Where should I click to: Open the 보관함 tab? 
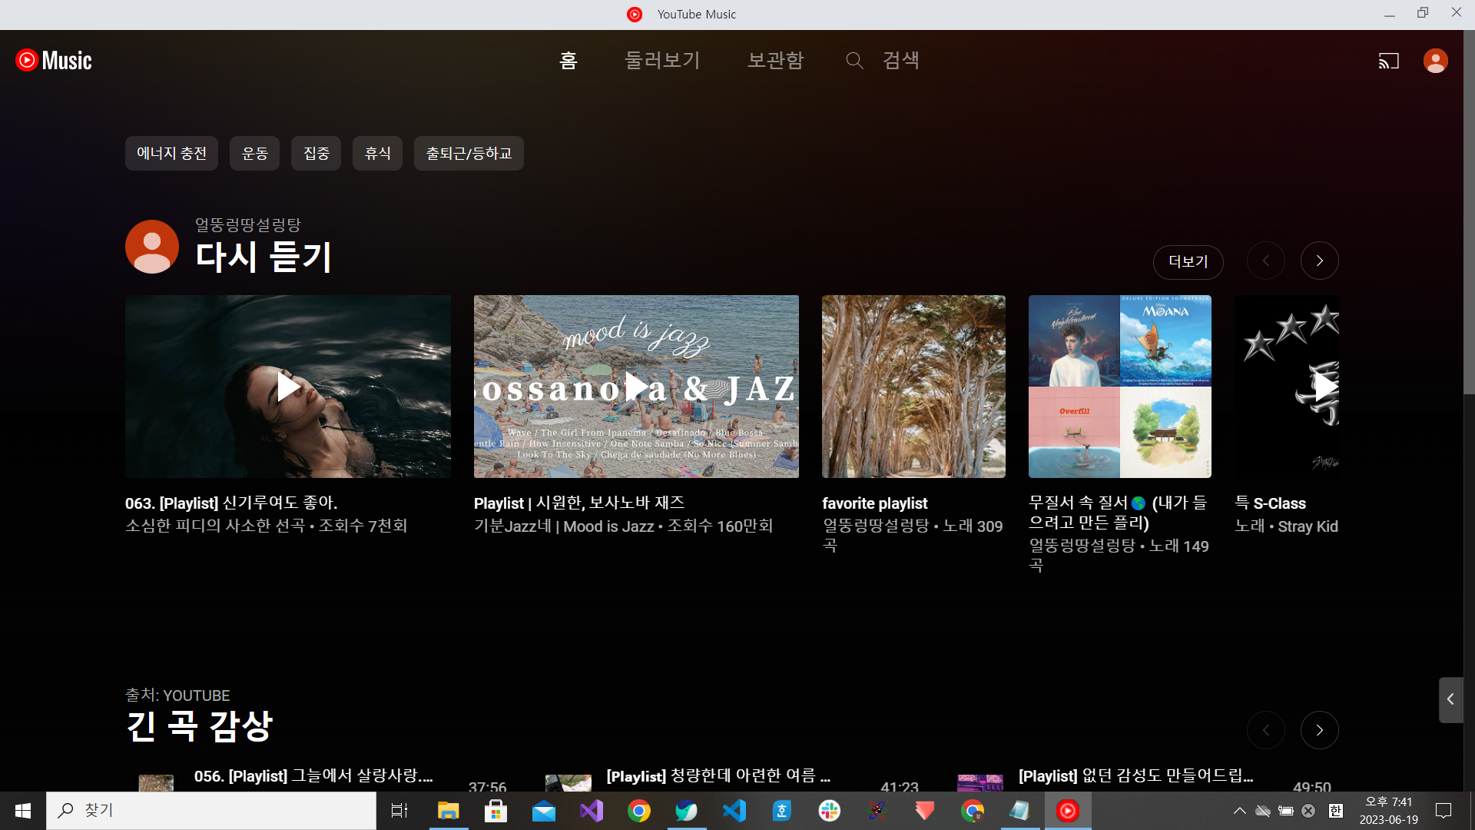click(x=775, y=61)
